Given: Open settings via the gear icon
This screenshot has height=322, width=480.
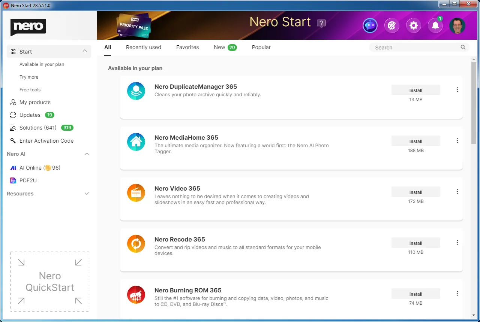Looking at the screenshot, I should (413, 25).
